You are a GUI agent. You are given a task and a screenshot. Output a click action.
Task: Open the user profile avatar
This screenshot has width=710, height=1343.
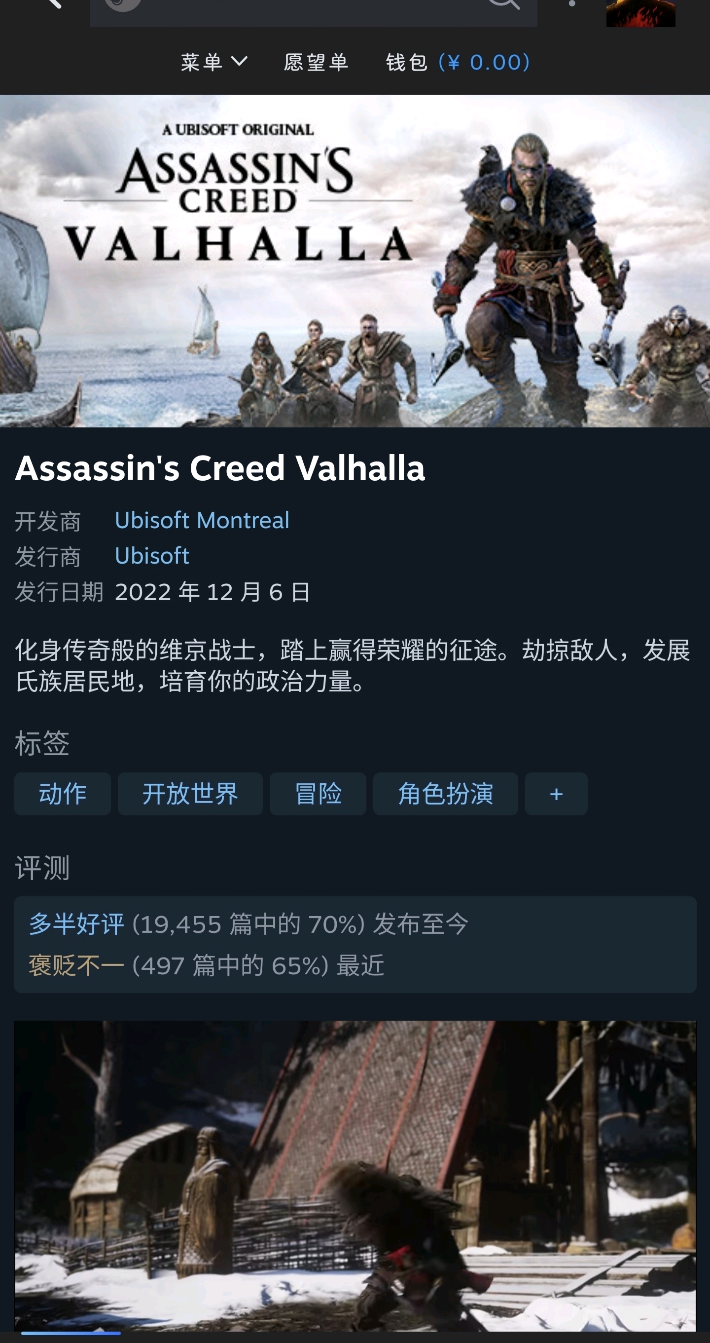pyautogui.click(x=640, y=13)
